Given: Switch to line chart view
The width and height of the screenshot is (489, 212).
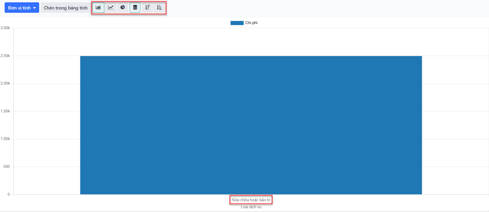Looking at the screenshot, I should (111, 7).
